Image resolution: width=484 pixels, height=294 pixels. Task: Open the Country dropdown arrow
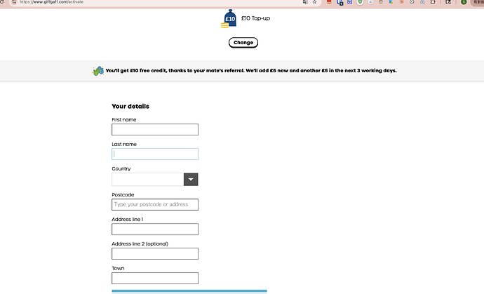pyautogui.click(x=191, y=180)
